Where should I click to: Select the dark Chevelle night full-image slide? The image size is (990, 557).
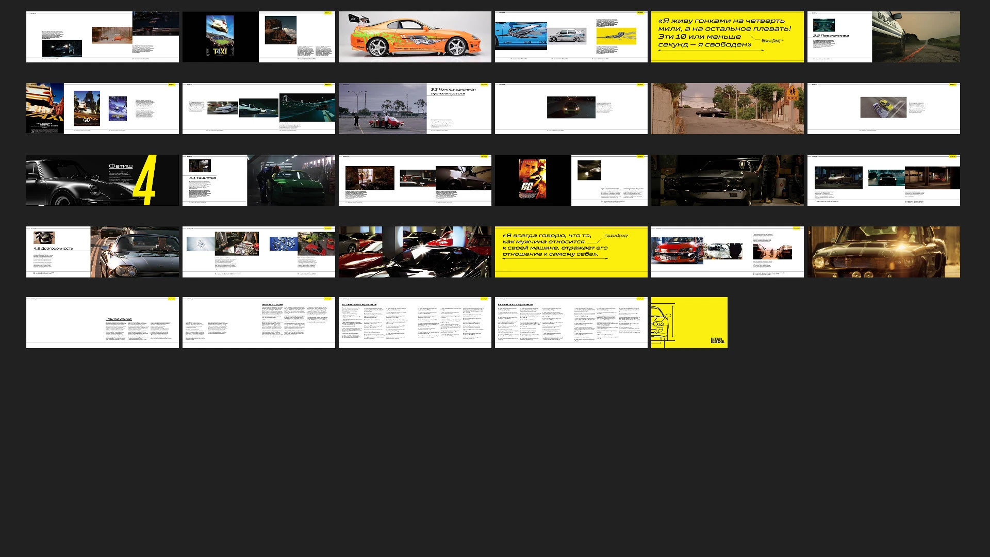727,180
